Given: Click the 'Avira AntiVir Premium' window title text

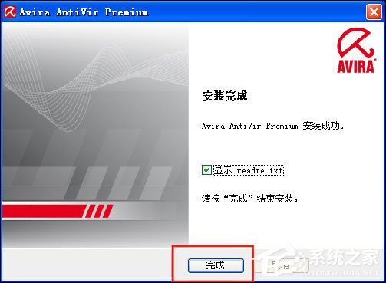Looking at the screenshot, I should point(84,12).
